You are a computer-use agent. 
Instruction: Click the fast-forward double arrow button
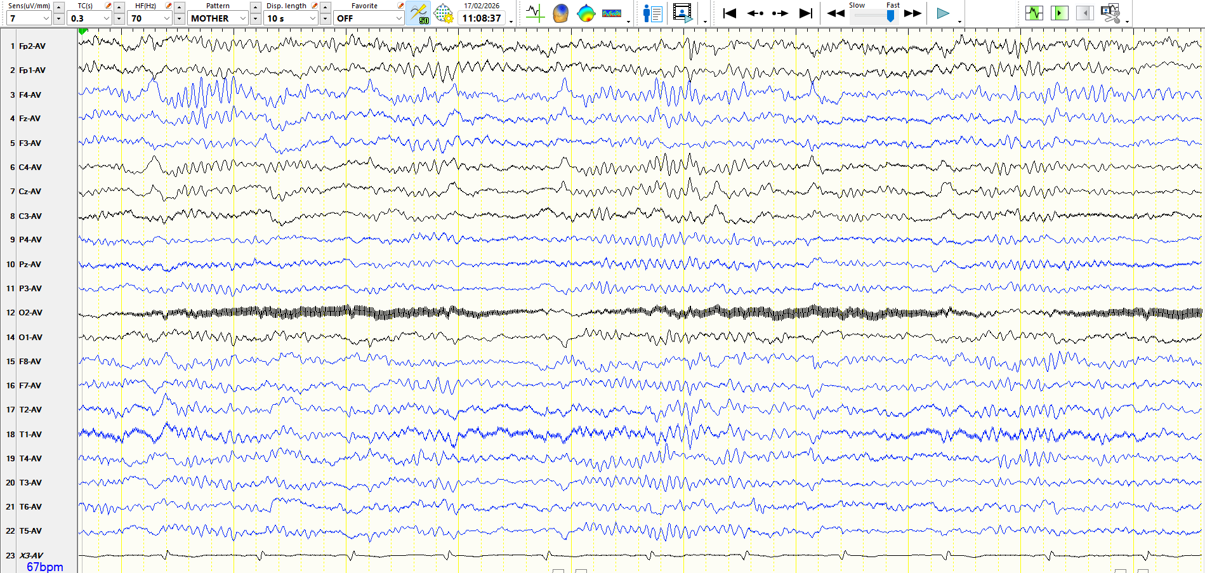point(912,13)
